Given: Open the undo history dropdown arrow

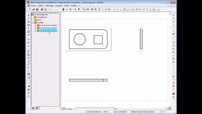Looking at the screenshot, I should (x=52, y=9).
